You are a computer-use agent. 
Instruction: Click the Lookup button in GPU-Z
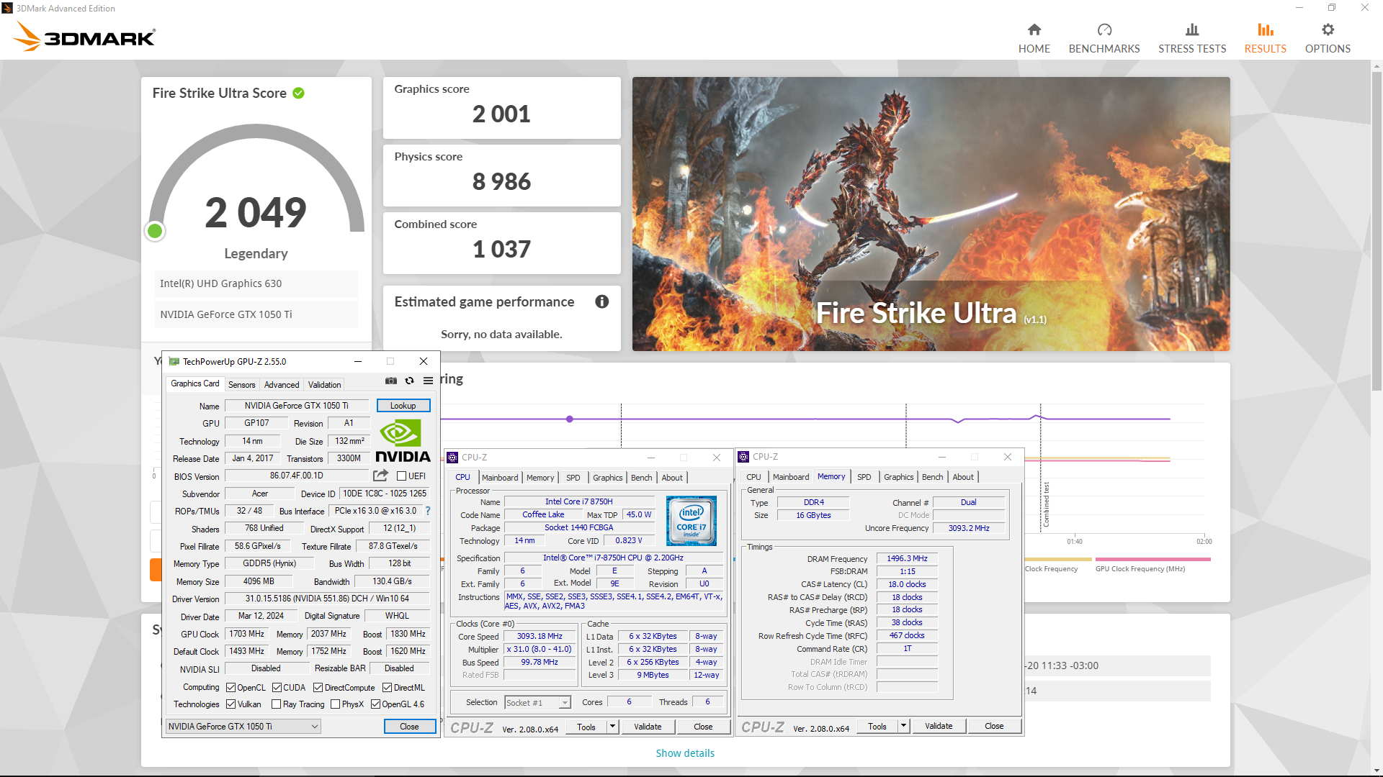[403, 405]
